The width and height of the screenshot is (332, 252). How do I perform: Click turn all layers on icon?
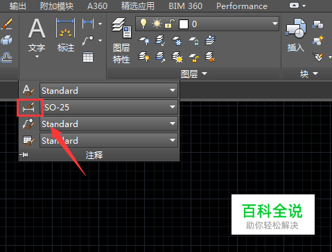click(143, 57)
